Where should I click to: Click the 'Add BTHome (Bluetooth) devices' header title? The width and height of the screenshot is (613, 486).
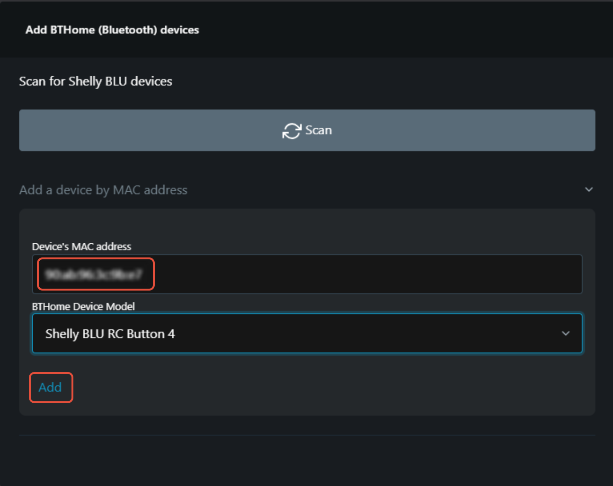coord(112,30)
